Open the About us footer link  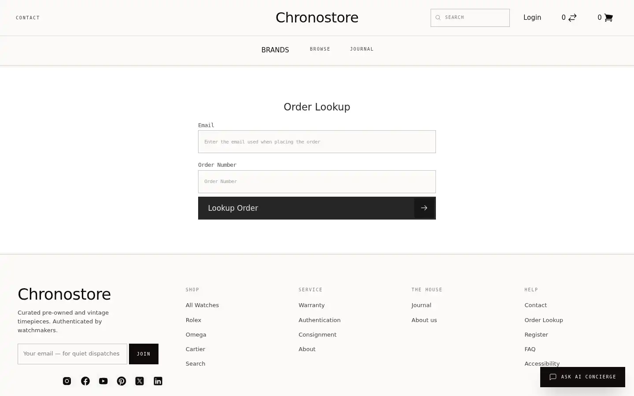[x=424, y=320]
